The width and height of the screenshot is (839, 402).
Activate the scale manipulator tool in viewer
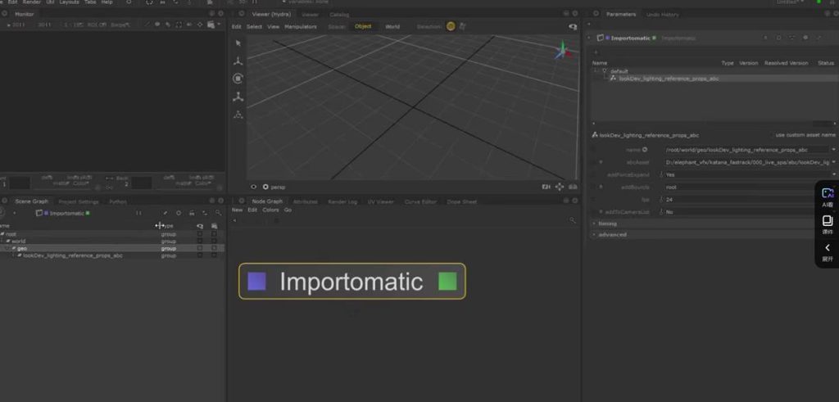(x=238, y=97)
